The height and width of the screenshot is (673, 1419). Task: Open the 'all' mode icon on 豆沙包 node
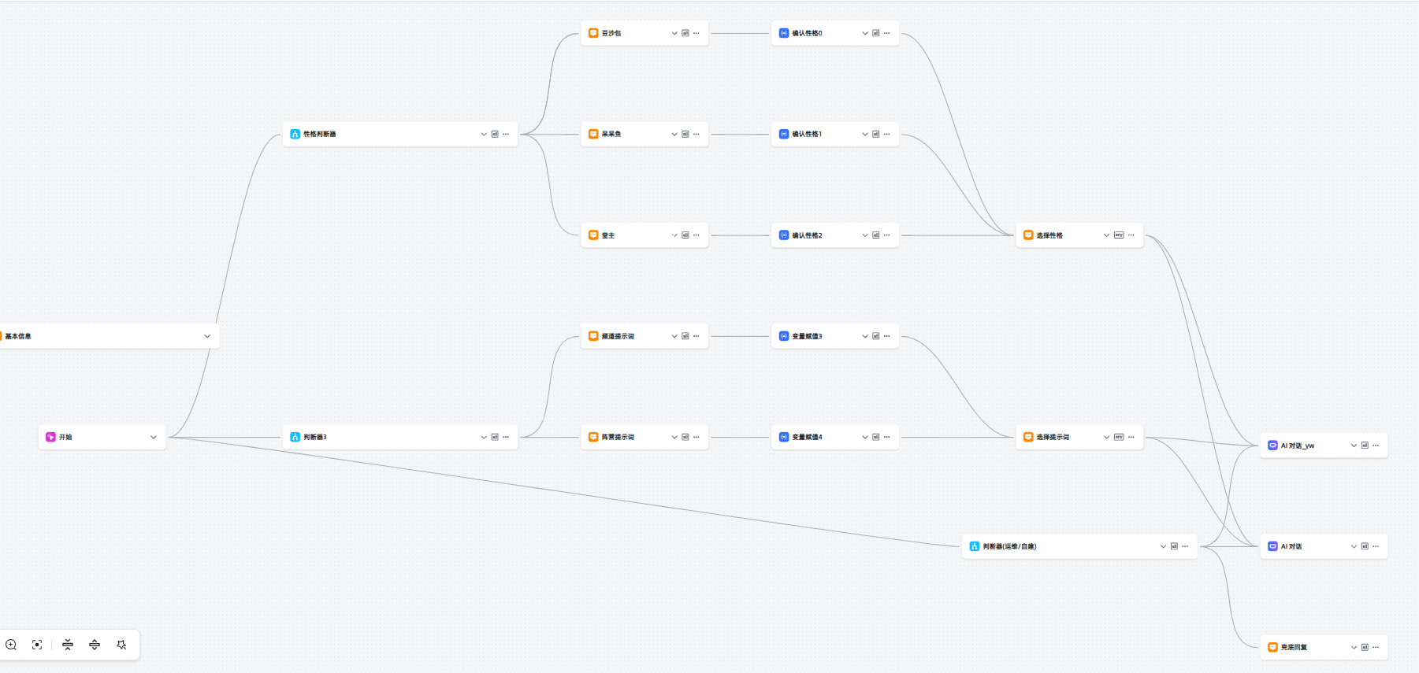tap(685, 33)
